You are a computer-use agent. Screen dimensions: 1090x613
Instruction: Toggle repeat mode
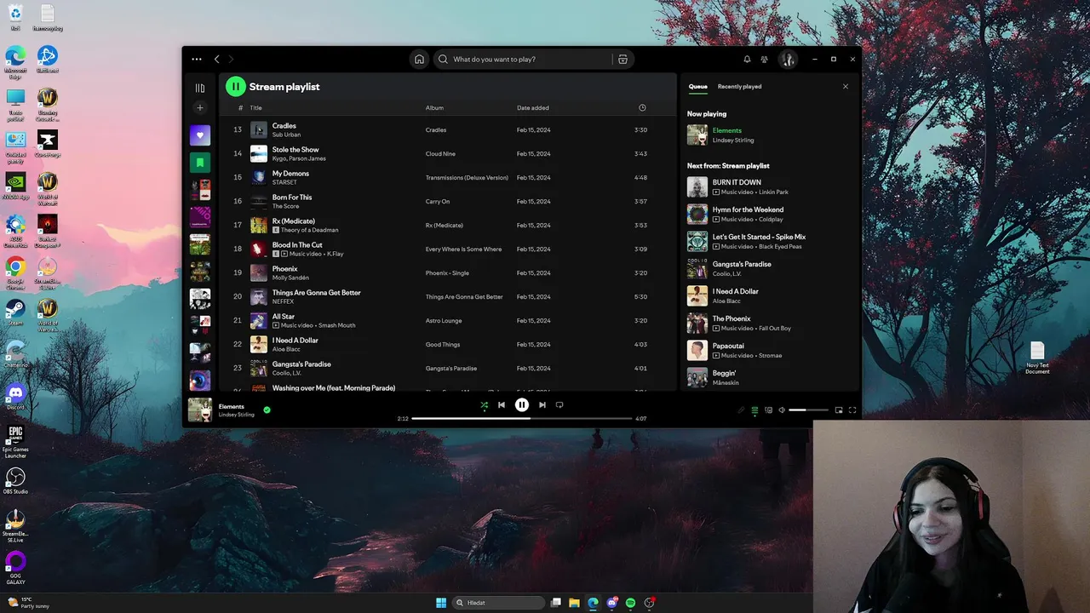click(559, 405)
